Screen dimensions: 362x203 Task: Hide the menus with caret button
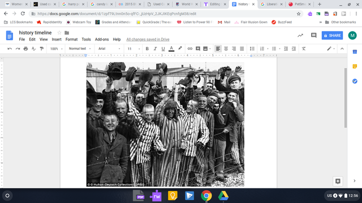point(342,49)
